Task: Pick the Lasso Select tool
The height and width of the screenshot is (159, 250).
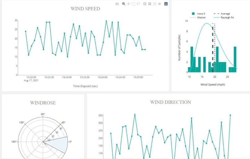Action: 138,4
